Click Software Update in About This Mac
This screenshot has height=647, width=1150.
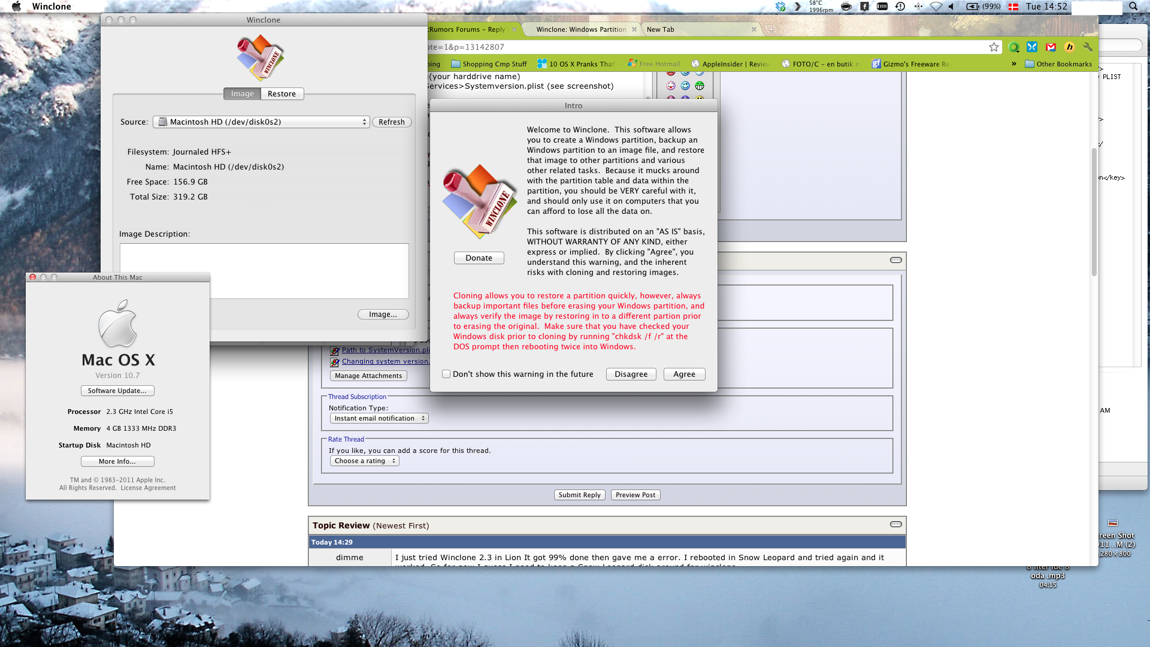pyautogui.click(x=117, y=391)
